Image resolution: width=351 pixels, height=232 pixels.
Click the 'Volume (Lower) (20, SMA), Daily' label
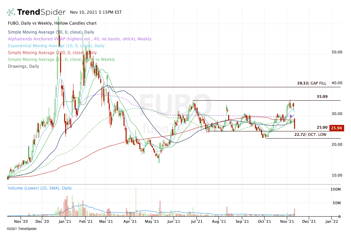pyautogui.click(x=40, y=188)
